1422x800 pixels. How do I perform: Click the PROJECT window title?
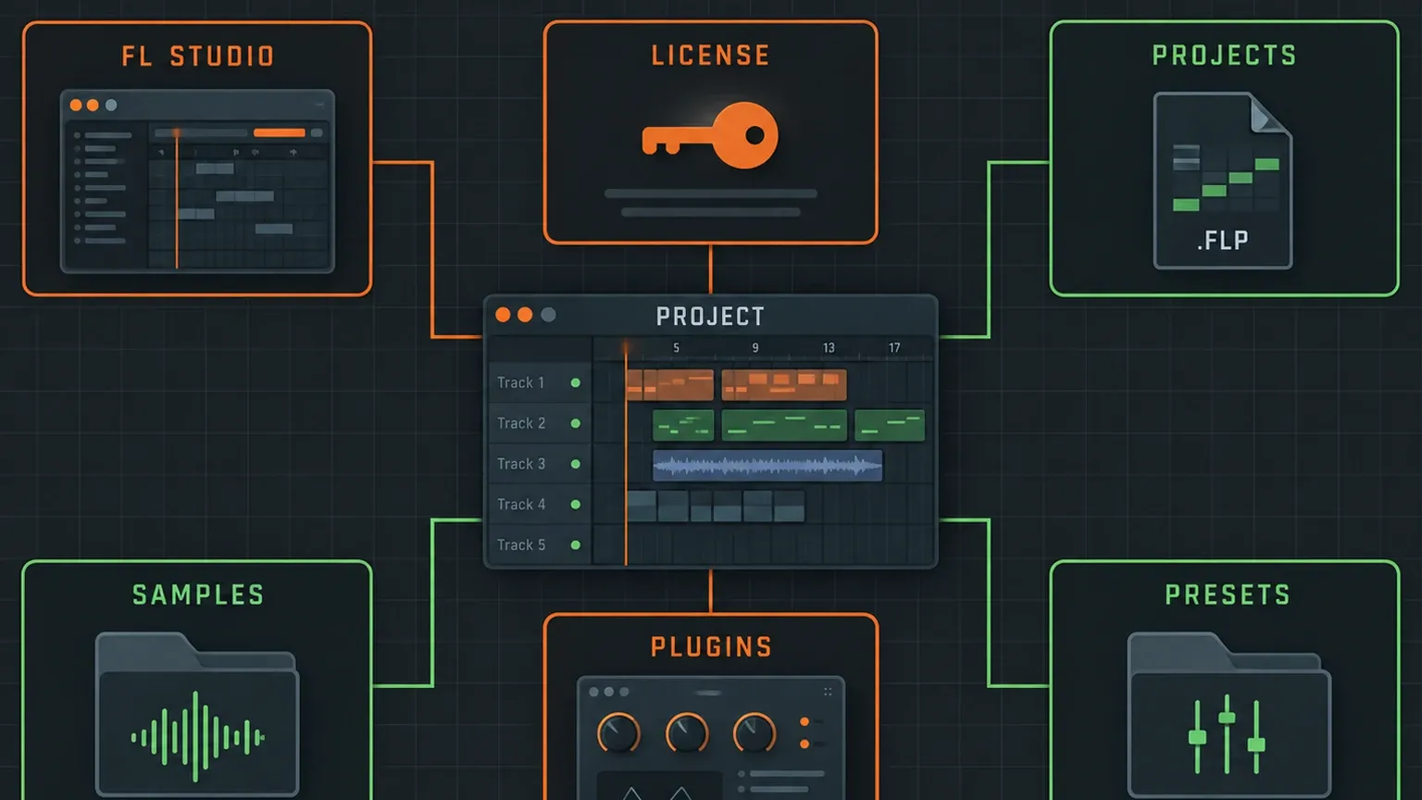tap(710, 317)
